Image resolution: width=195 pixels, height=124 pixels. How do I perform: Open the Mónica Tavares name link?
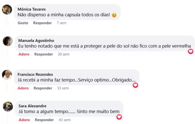(32, 9)
